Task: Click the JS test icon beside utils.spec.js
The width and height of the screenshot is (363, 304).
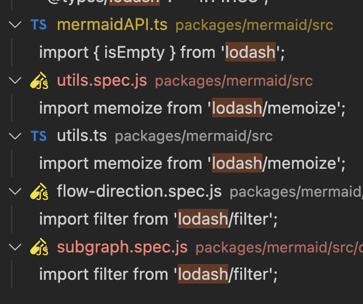Action: 39,80
